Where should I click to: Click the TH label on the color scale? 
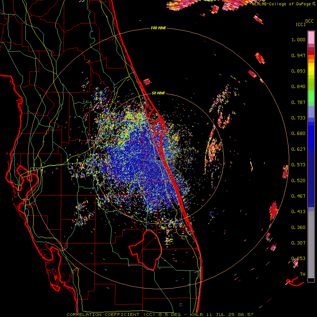pos(303,274)
